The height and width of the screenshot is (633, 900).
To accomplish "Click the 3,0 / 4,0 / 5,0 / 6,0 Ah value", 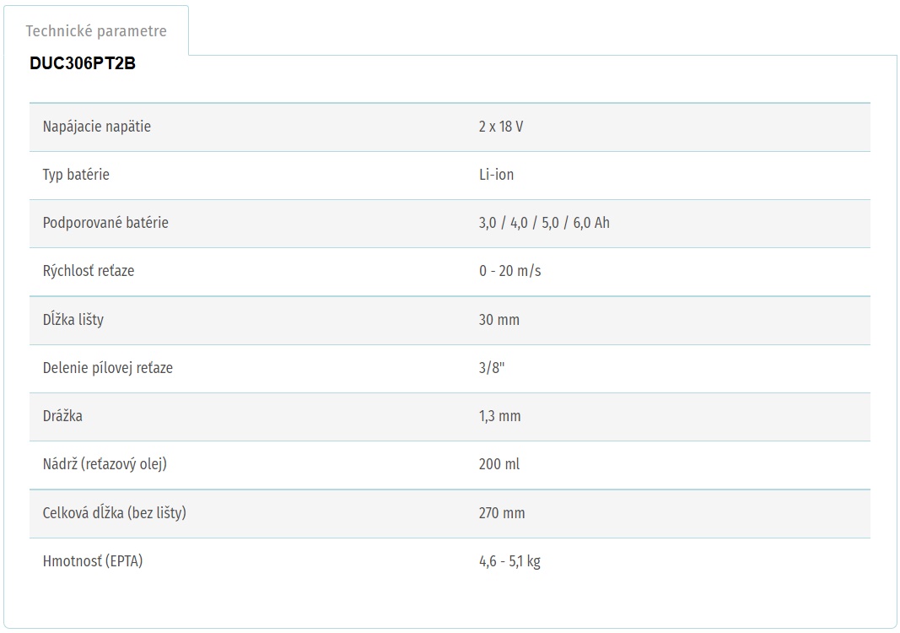I will pos(543,223).
